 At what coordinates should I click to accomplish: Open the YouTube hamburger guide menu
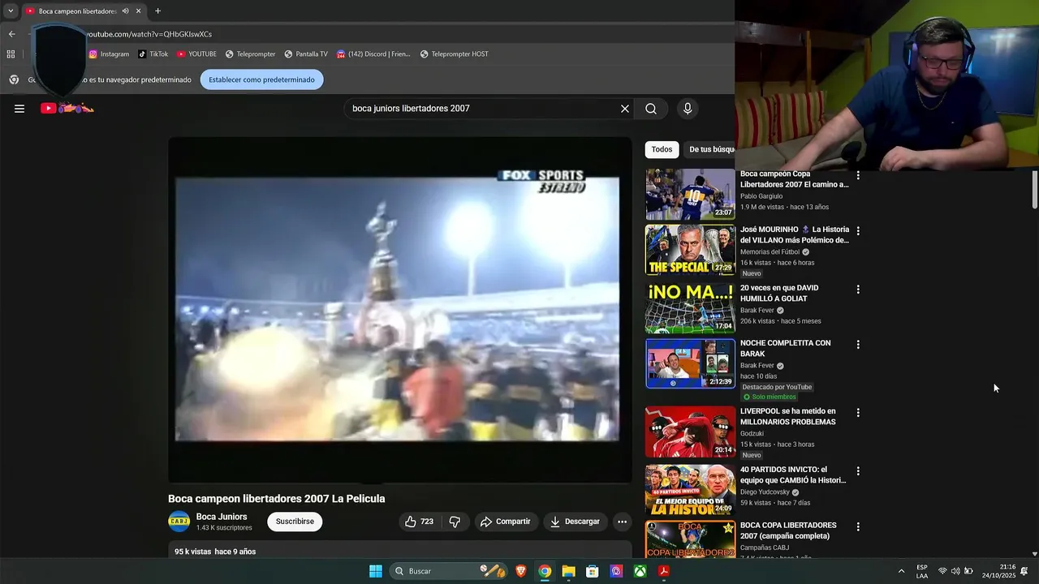[19, 109]
